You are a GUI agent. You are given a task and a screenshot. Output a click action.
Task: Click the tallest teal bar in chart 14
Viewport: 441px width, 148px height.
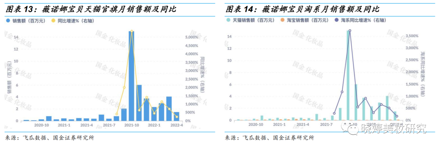[x=348, y=75]
